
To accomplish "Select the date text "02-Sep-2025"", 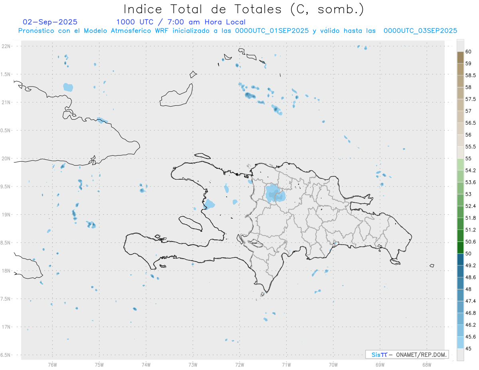I will 50,22.
